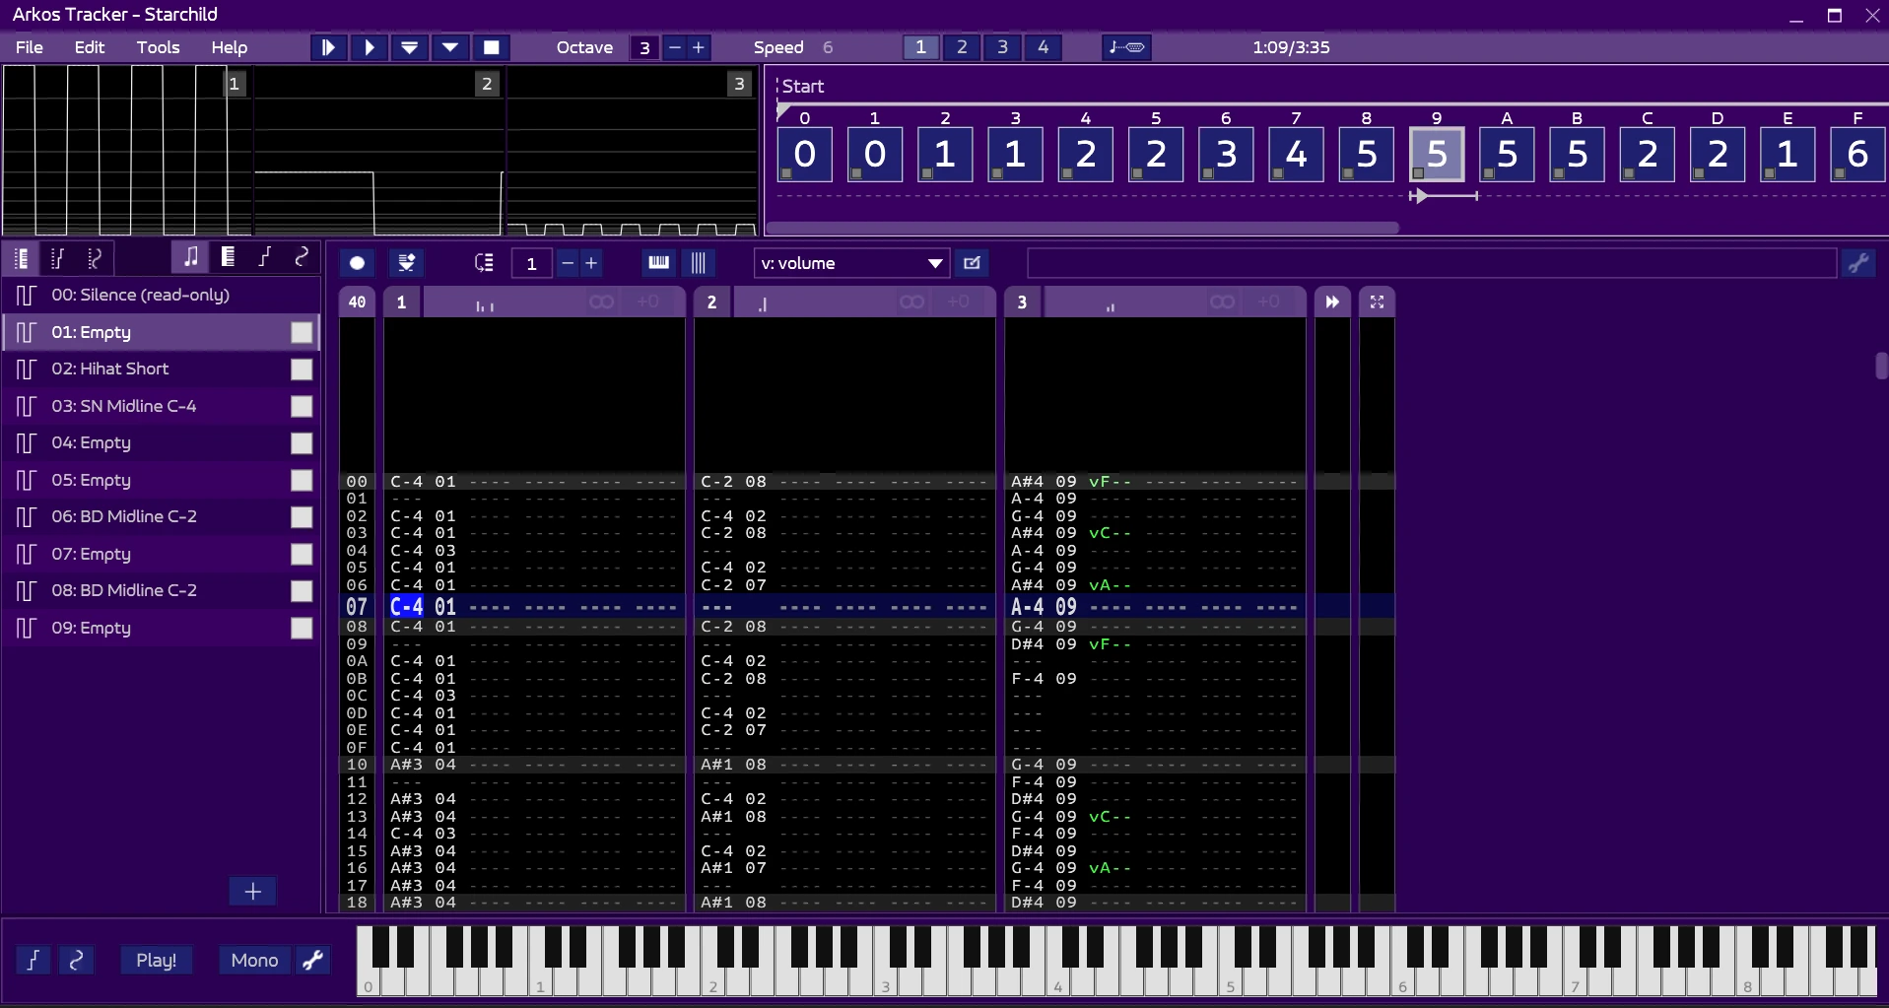Toggle the Mono button

254,960
